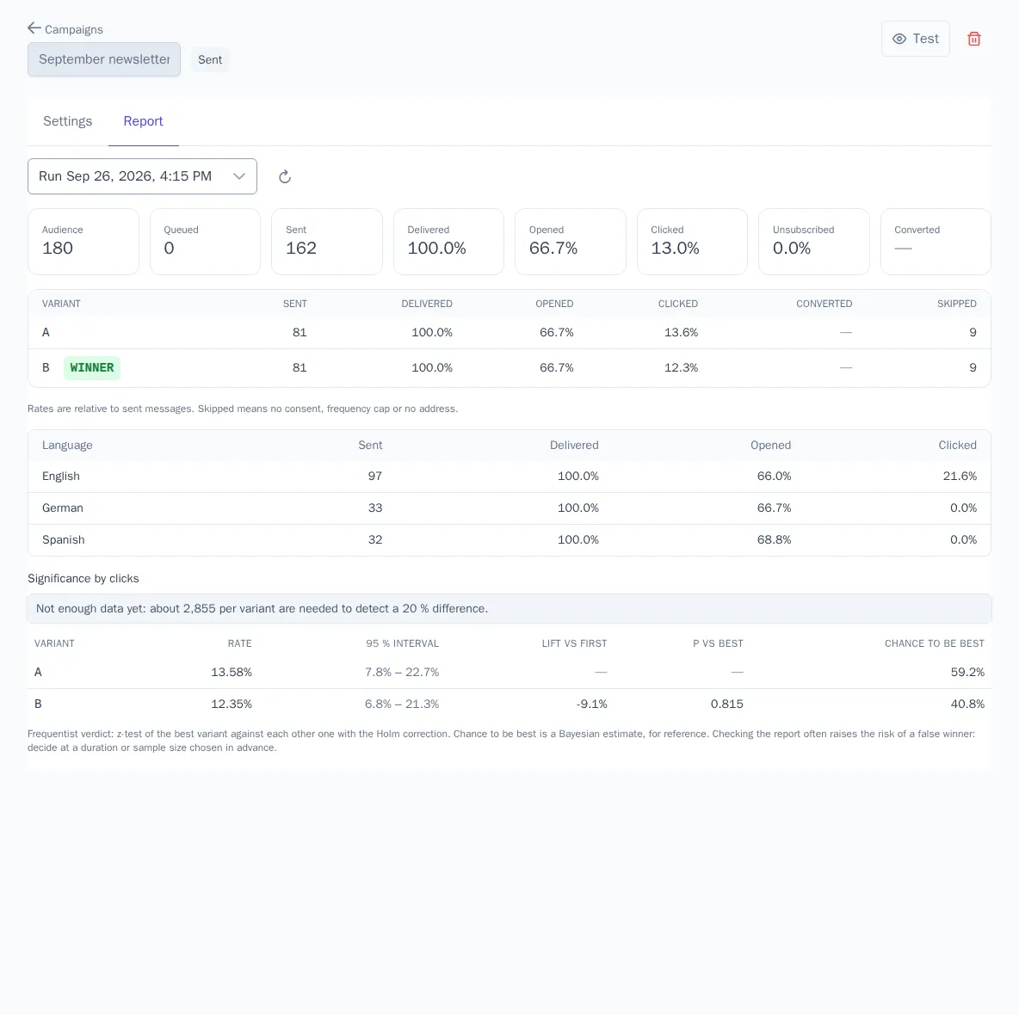Image resolution: width=1019 pixels, height=1015 pixels.
Task: Click the WINNER badge on variant B
Action: [x=91, y=367]
